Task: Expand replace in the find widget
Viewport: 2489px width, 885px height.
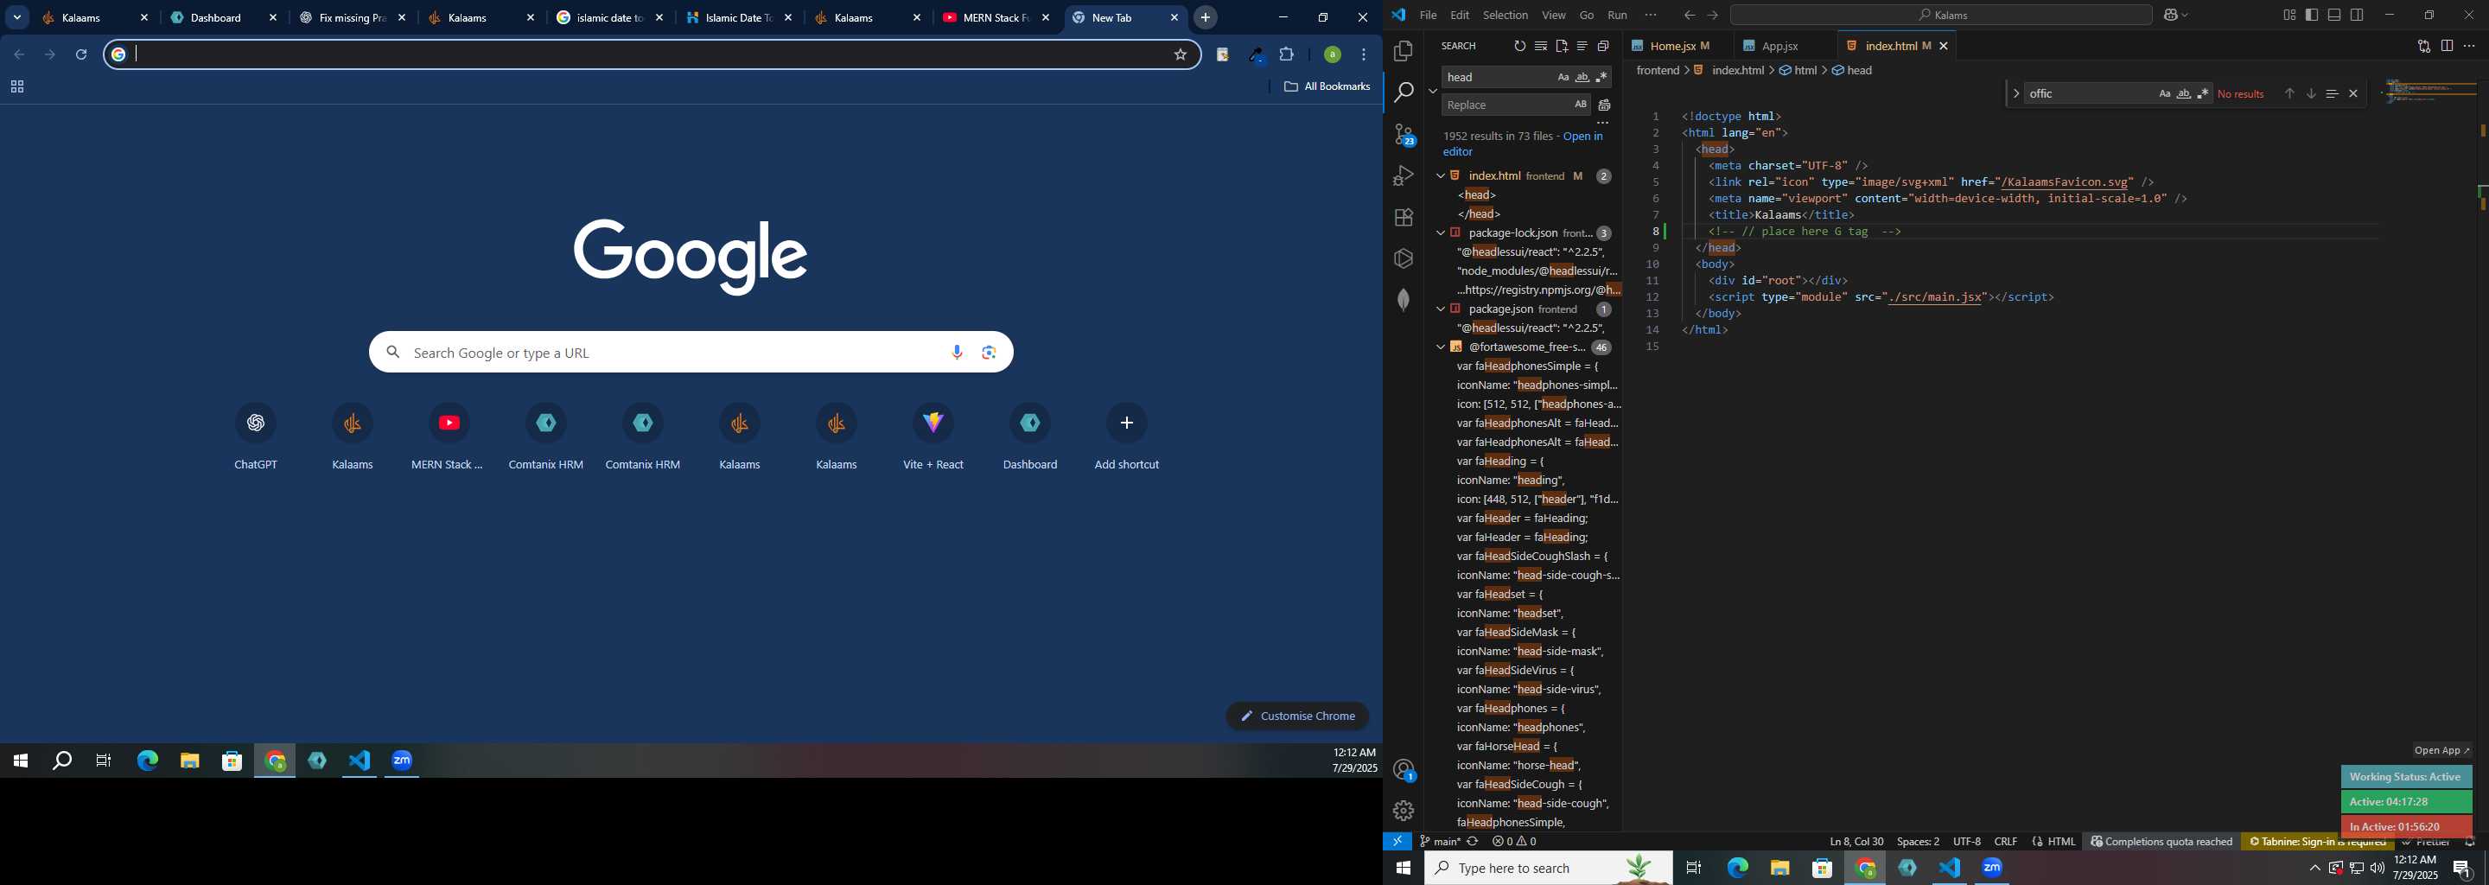Action: click(x=2015, y=93)
